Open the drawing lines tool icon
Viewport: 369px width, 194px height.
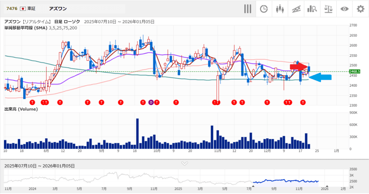coord(296,9)
